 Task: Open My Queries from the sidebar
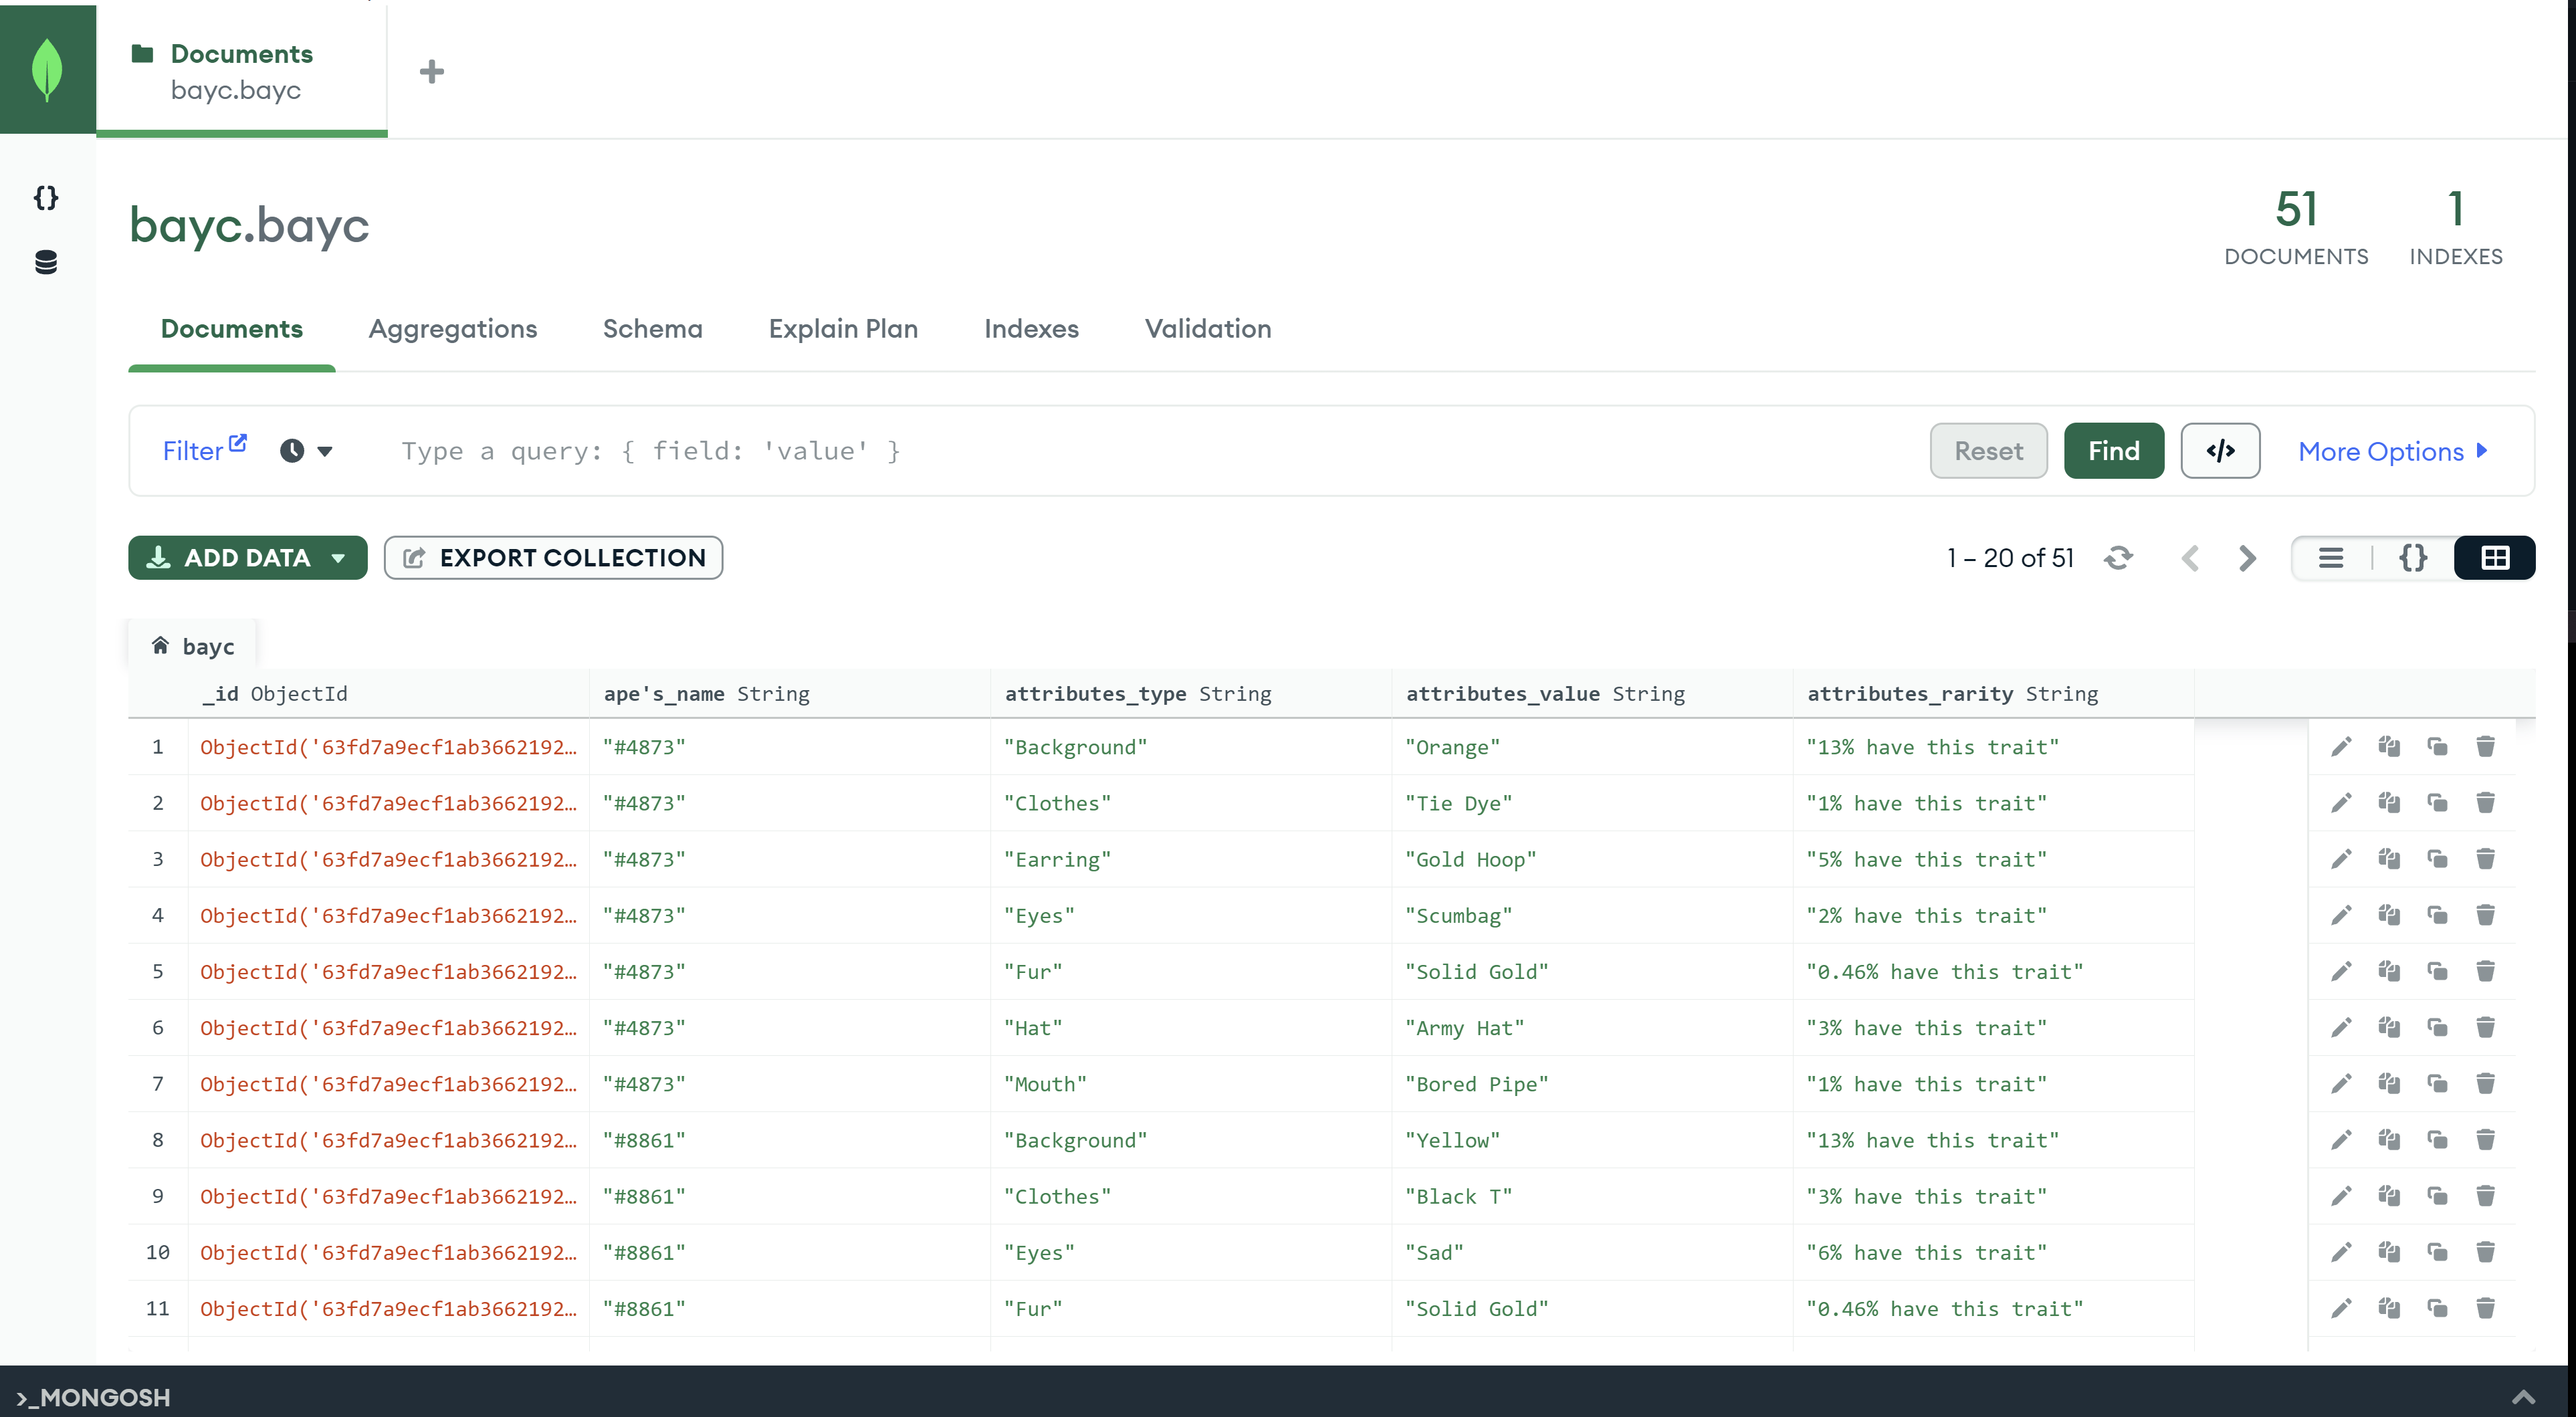(x=45, y=198)
